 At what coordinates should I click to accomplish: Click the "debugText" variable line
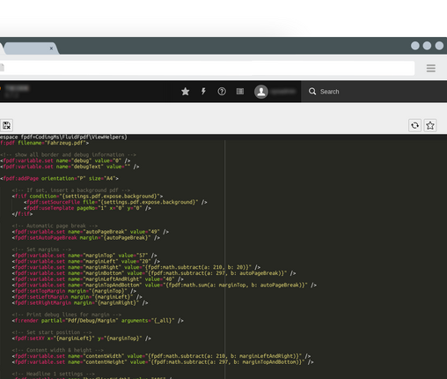(x=70, y=167)
